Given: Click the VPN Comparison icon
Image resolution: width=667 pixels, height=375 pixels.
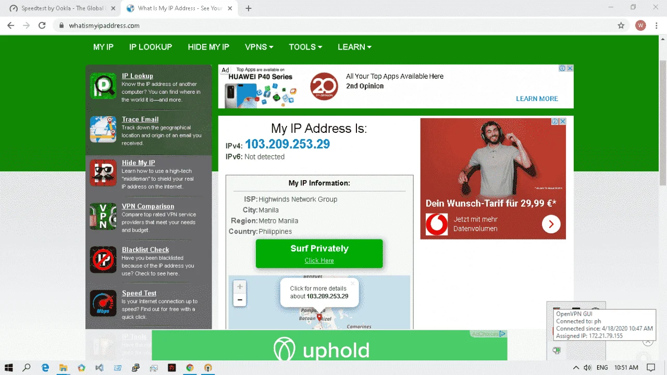Looking at the screenshot, I should [x=103, y=216].
